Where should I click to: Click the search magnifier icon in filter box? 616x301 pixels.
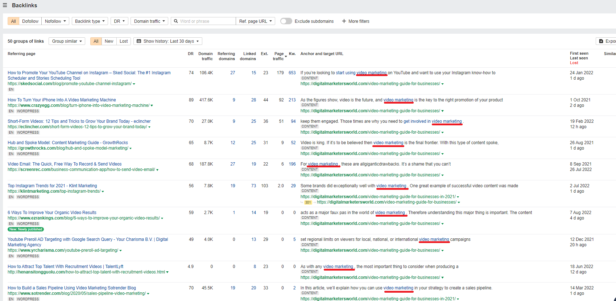click(x=176, y=21)
